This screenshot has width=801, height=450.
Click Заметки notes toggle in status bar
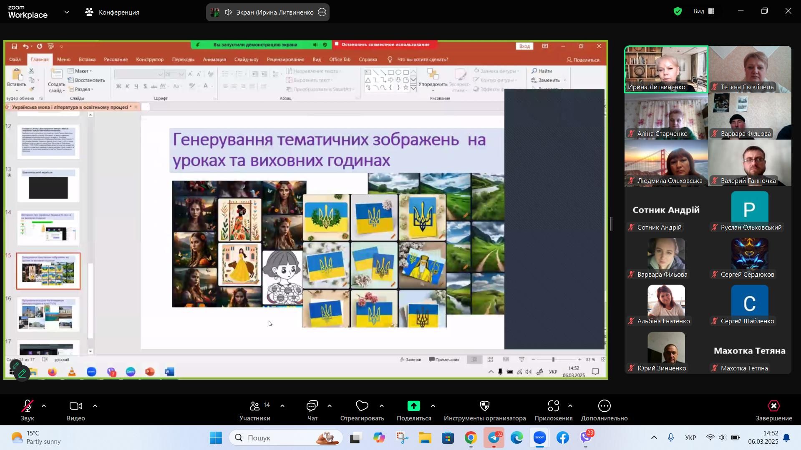(x=411, y=359)
